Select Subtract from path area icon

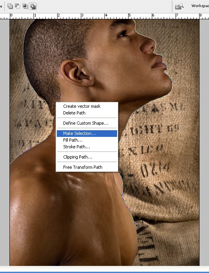pyautogui.click(x=18, y=6)
